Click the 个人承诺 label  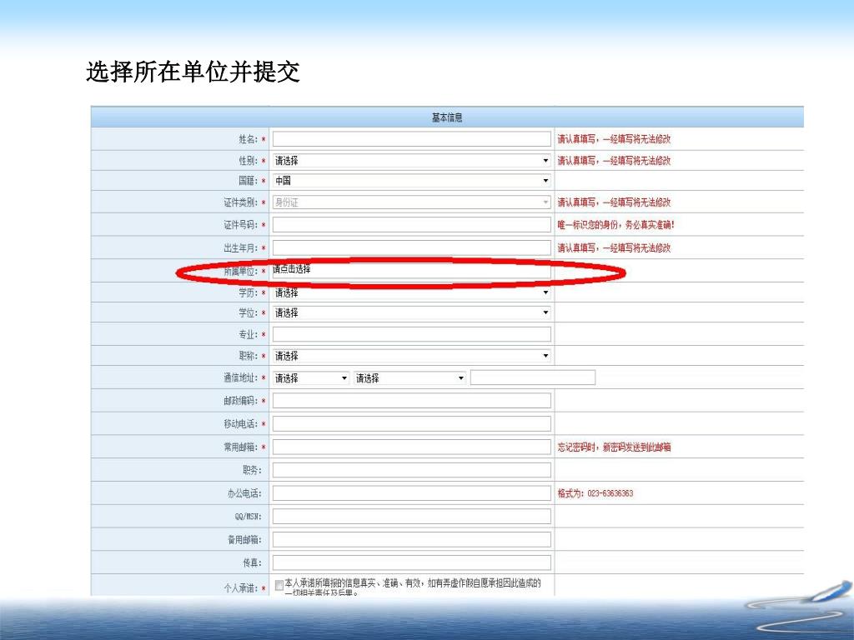click(240, 588)
